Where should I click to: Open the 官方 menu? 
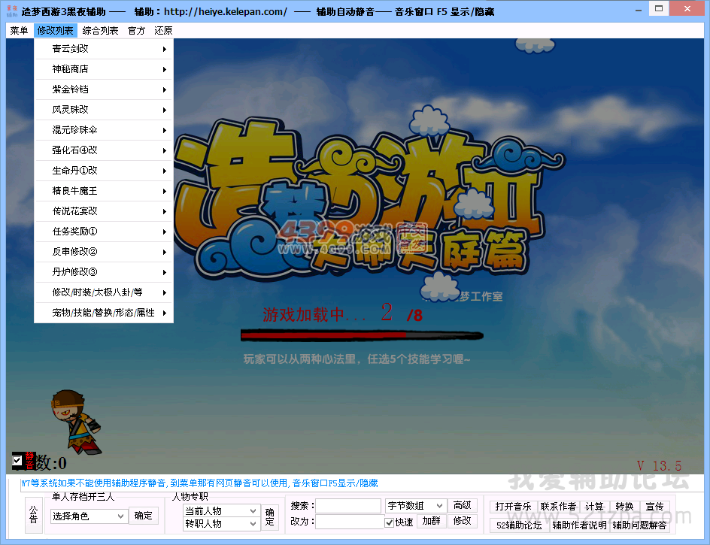coord(136,30)
